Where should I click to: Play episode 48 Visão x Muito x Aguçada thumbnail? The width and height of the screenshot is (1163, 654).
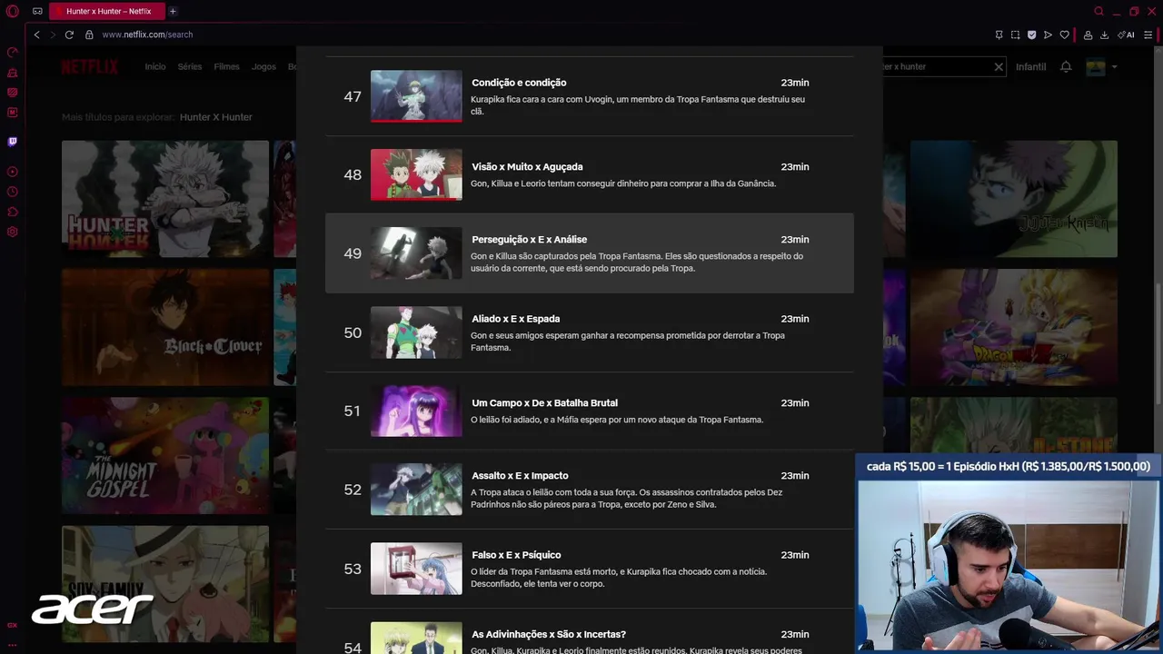coord(416,174)
